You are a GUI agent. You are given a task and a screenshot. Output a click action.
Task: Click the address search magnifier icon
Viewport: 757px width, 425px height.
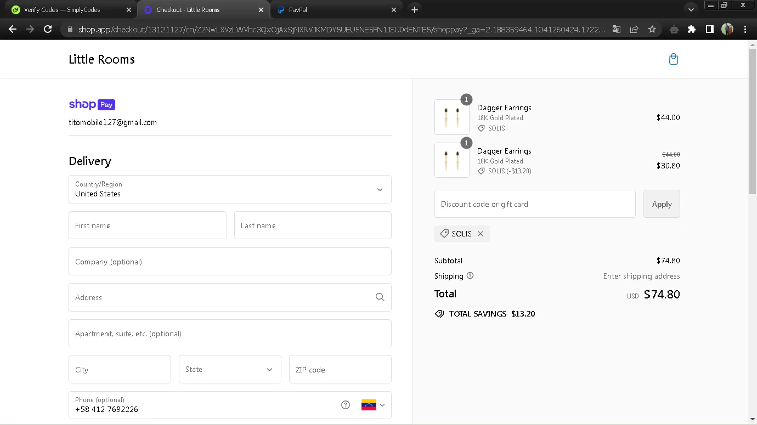pyautogui.click(x=380, y=297)
